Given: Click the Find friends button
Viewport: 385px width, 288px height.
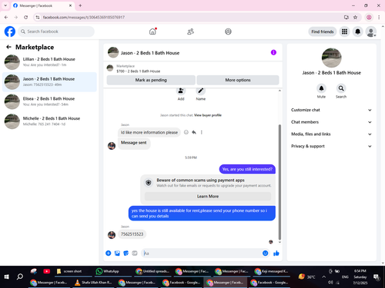Looking at the screenshot, I should tap(323, 31).
